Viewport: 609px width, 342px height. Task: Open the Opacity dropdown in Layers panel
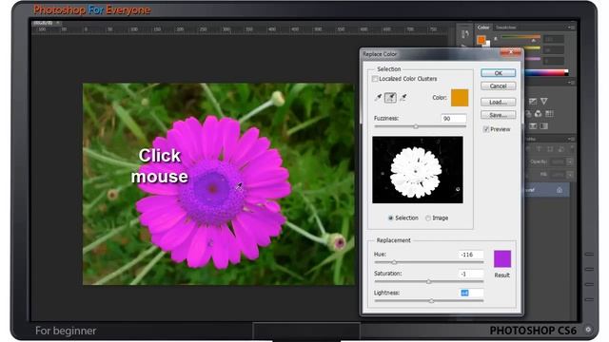point(570,161)
